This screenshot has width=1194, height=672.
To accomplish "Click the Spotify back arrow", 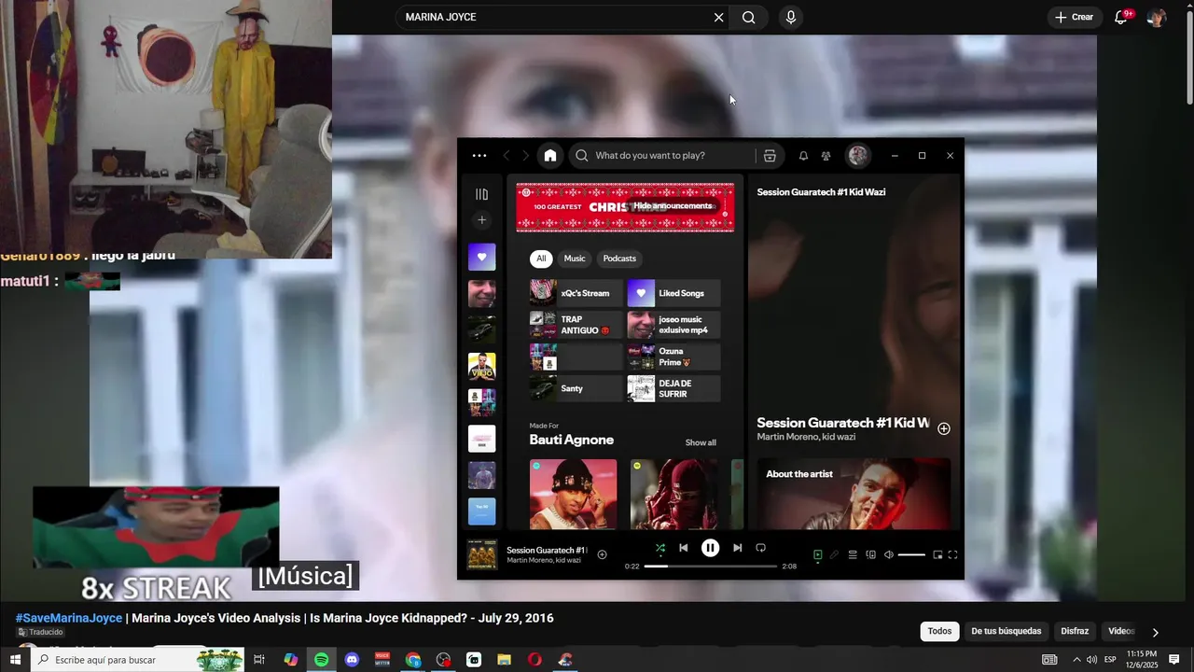I will [x=507, y=156].
